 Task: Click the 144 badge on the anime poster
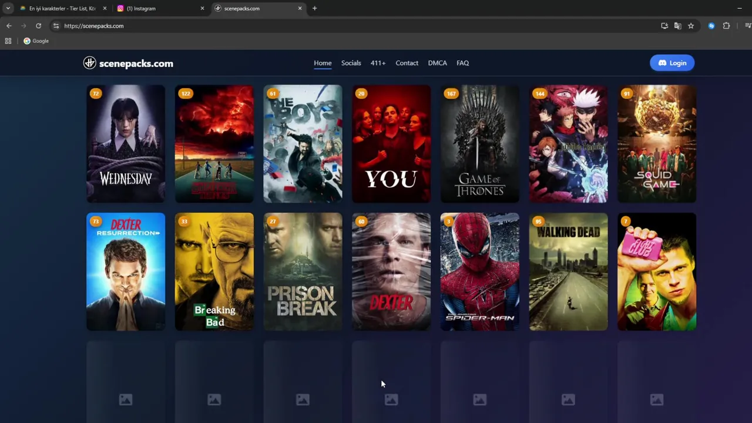click(540, 93)
